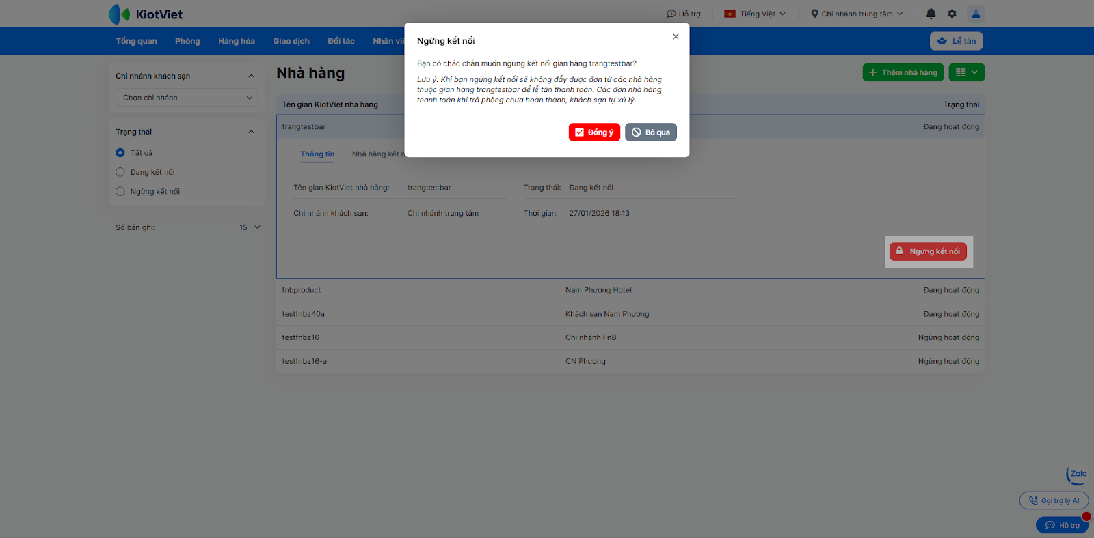This screenshot has height=538, width=1094.
Task: Select the Tất cả radio option
Action: 120,153
